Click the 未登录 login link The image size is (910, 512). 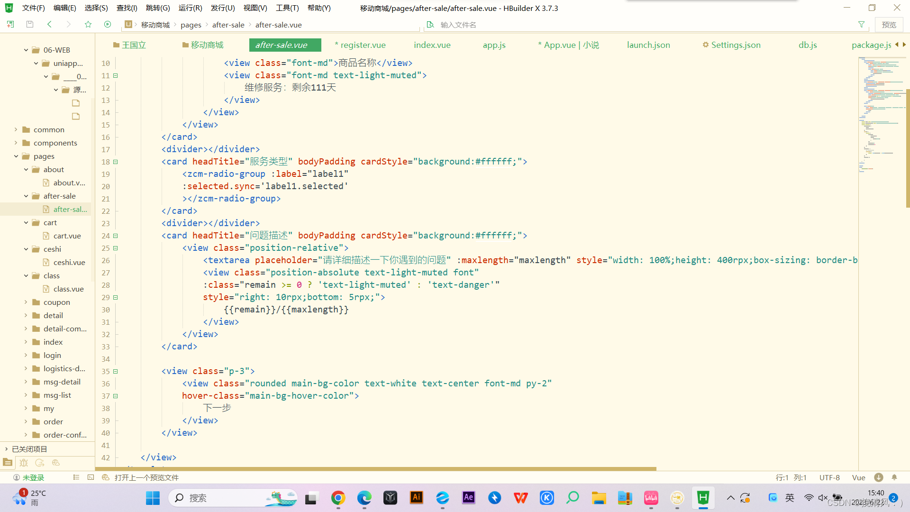coord(33,477)
